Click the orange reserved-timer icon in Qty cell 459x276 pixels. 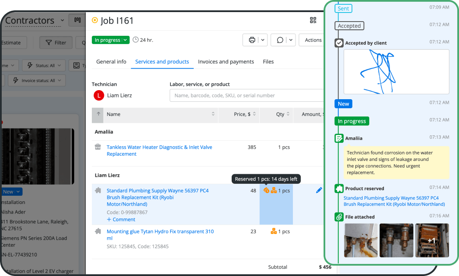coord(266,190)
